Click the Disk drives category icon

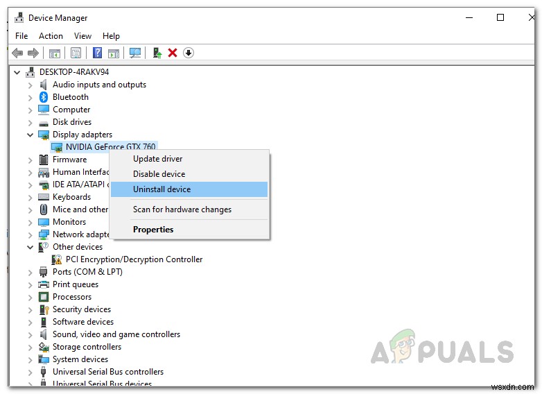point(44,123)
